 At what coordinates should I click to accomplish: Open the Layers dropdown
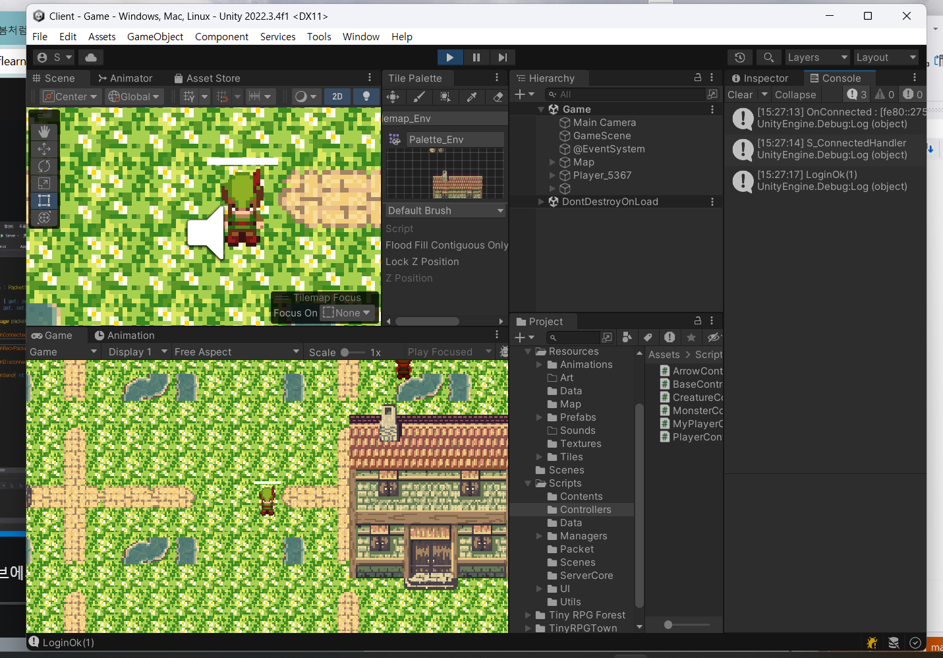[x=817, y=57]
